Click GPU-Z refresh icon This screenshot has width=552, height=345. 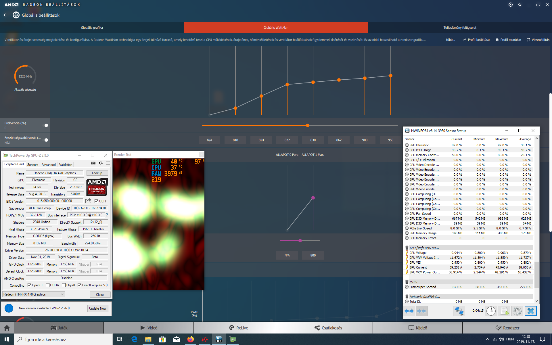click(x=101, y=163)
